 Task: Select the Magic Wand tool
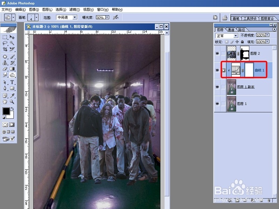coord(12,43)
